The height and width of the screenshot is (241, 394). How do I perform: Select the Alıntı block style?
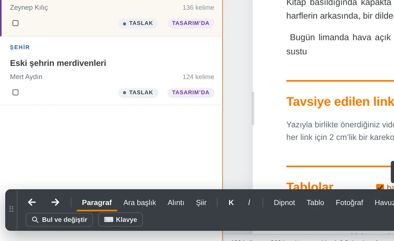point(176,203)
